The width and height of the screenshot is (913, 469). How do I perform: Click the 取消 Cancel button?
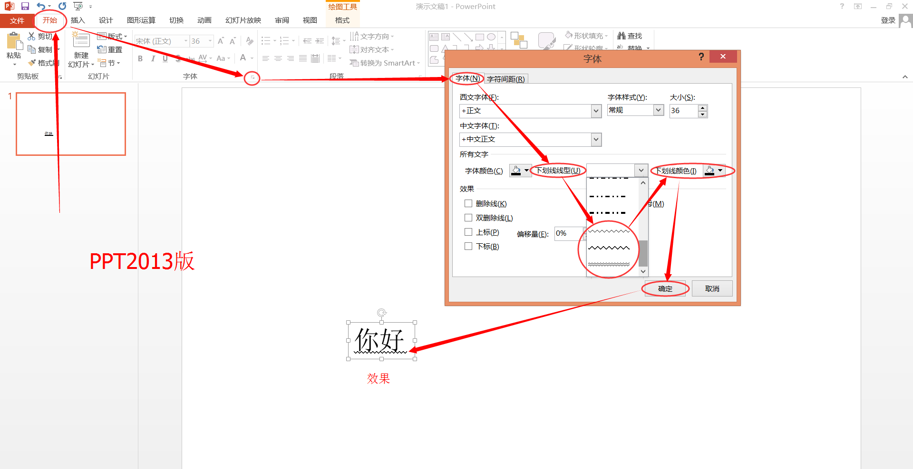tap(712, 288)
